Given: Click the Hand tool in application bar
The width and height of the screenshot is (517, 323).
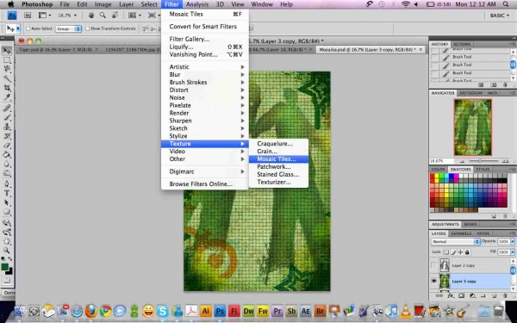Looking at the screenshot, I should point(91,16).
